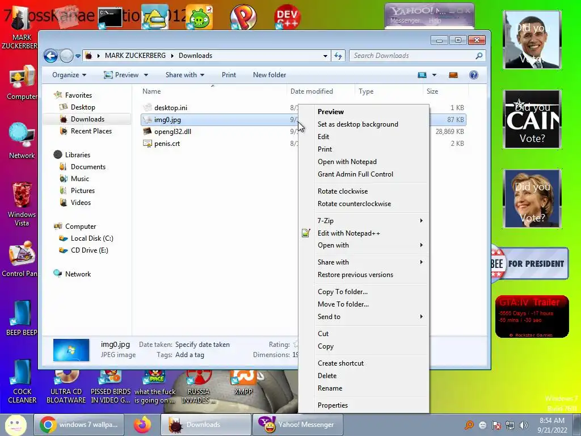Click the img0.jpg preview thumbnail in details pane
581x436 pixels.
click(x=71, y=350)
